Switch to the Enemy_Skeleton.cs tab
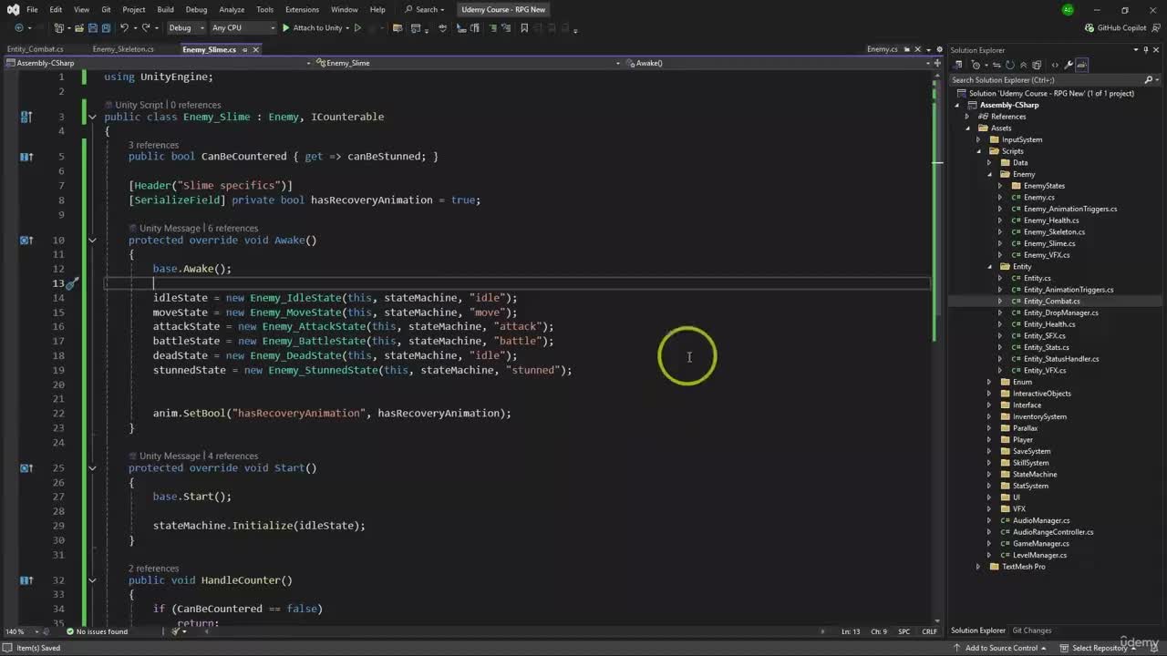Screen dimensions: 1167x656 (x=123, y=49)
